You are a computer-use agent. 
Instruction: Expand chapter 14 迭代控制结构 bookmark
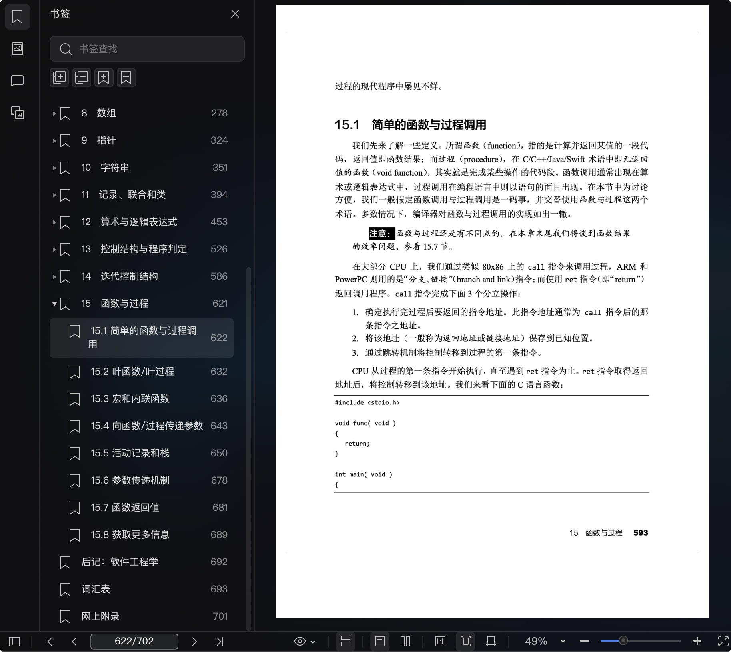tap(54, 276)
